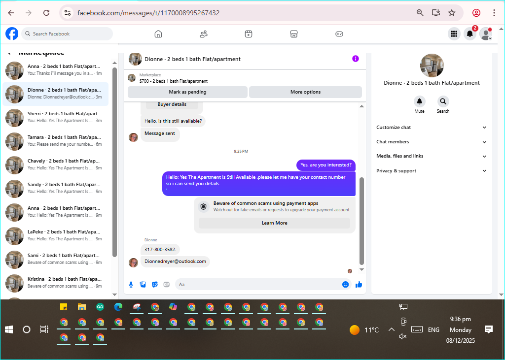
Task: Open Chavely's conversation
Action: pyautogui.click(x=55, y=164)
